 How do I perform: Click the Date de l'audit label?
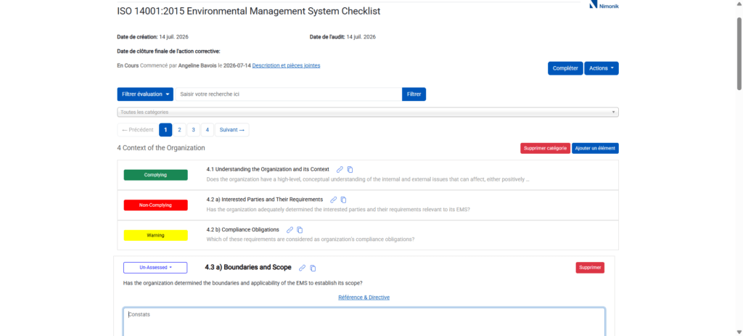pos(327,37)
